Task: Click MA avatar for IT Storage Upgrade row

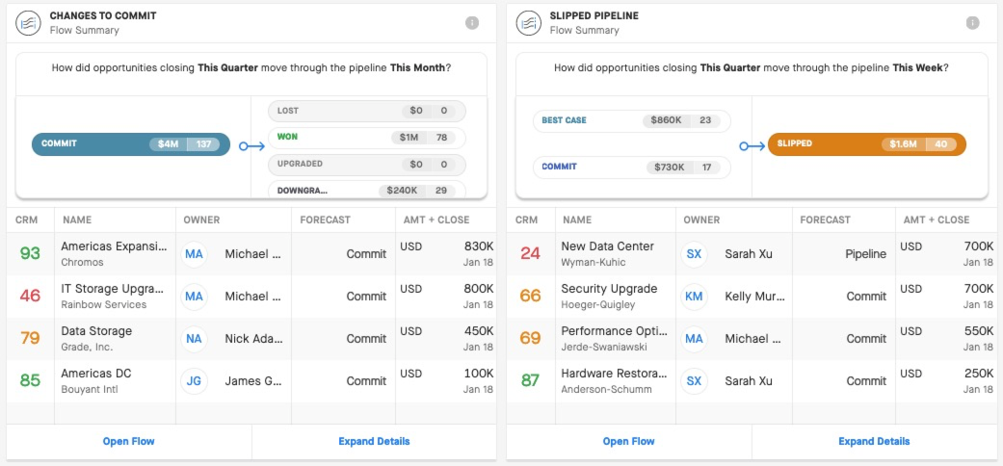Action: [194, 296]
